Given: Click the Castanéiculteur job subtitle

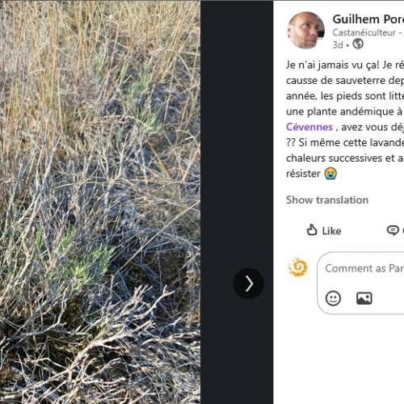Looking at the screenshot, I should 364,32.
